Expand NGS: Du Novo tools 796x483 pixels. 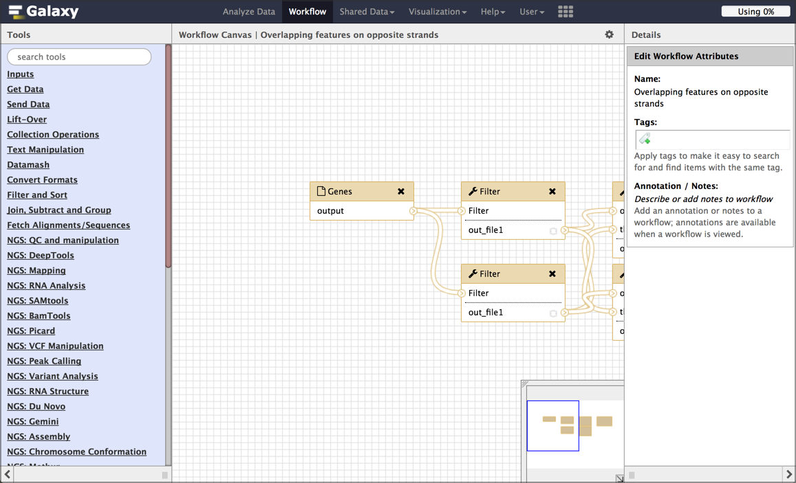point(36,407)
